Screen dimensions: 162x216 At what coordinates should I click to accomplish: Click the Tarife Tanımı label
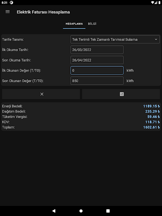13,40
